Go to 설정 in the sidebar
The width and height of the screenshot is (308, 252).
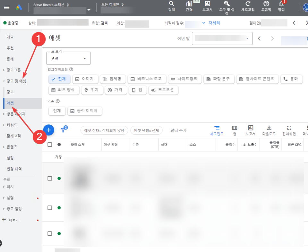pyautogui.click(x=10, y=158)
